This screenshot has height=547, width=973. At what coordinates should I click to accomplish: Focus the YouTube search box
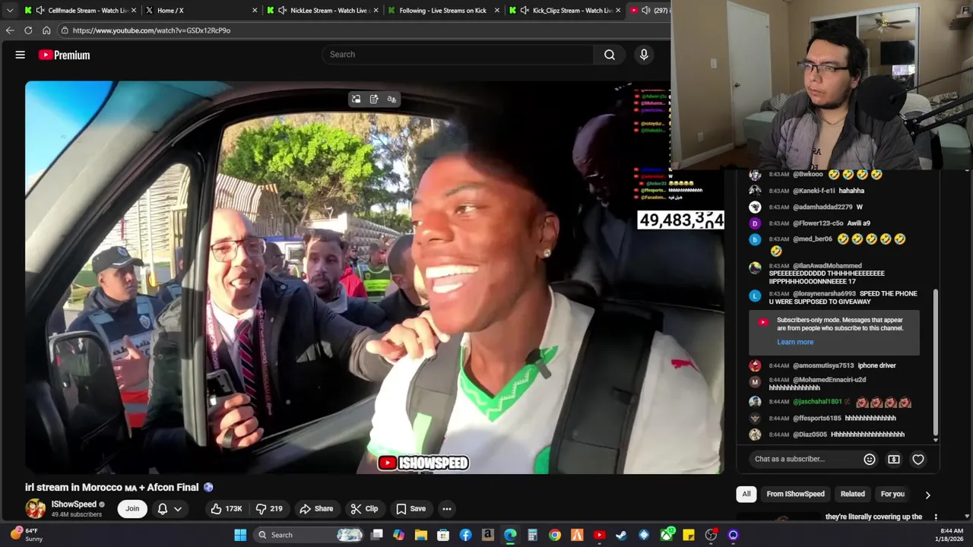point(458,55)
